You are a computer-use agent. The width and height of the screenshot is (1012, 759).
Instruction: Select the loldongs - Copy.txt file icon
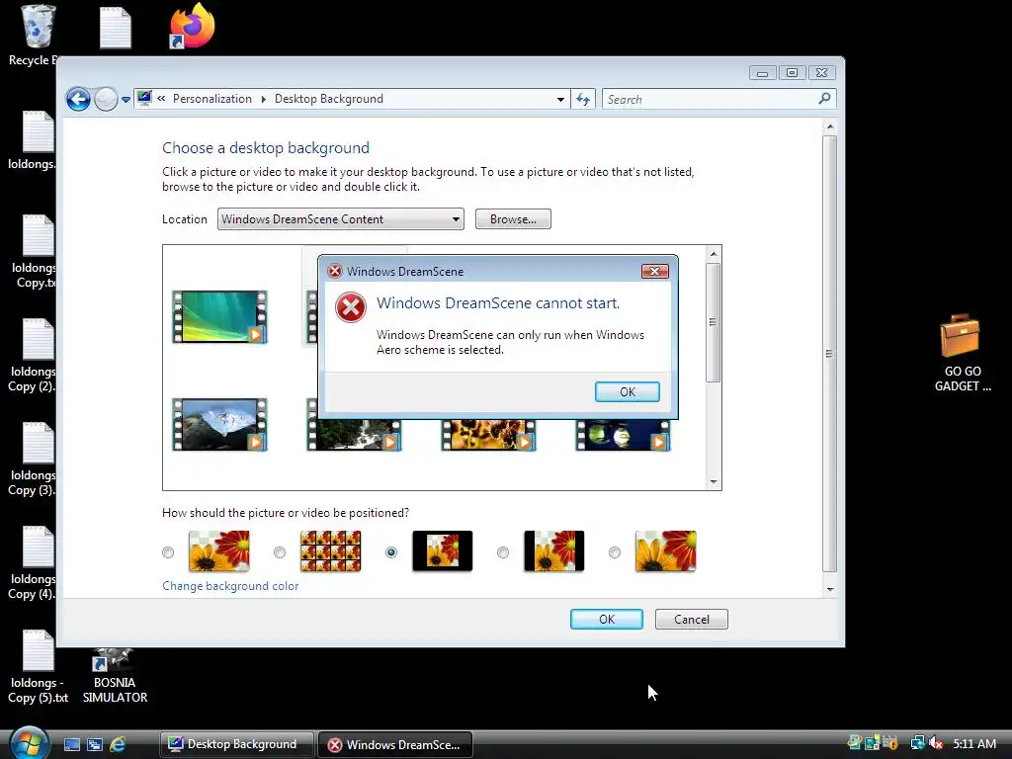point(39,235)
